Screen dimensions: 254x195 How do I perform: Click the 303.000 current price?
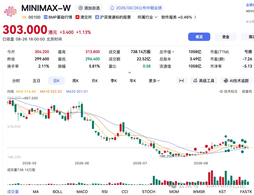(25, 30)
